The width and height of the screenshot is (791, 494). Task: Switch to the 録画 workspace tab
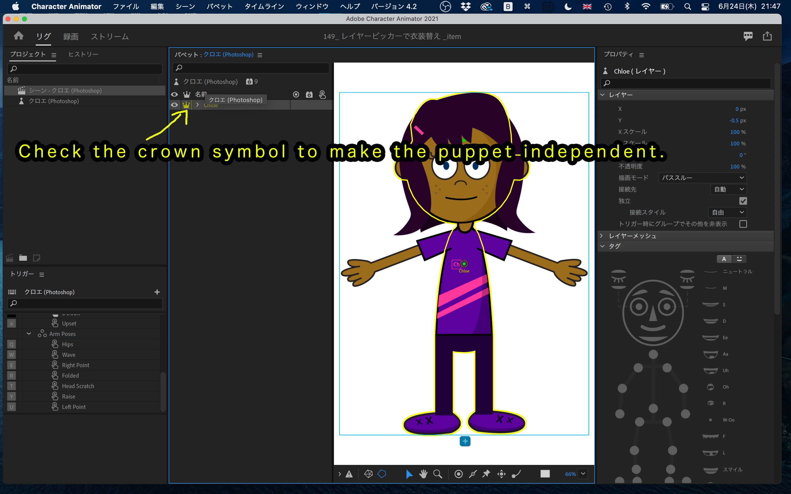click(x=71, y=36)
